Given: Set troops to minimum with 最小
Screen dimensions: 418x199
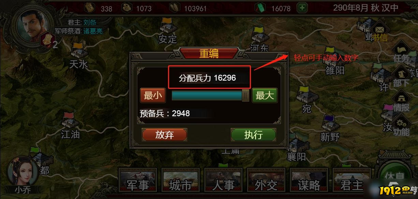Looking at the screenshot, I should (x=153, y=96).
